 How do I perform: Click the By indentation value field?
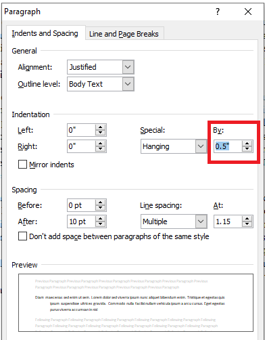[x=228, y=146]
